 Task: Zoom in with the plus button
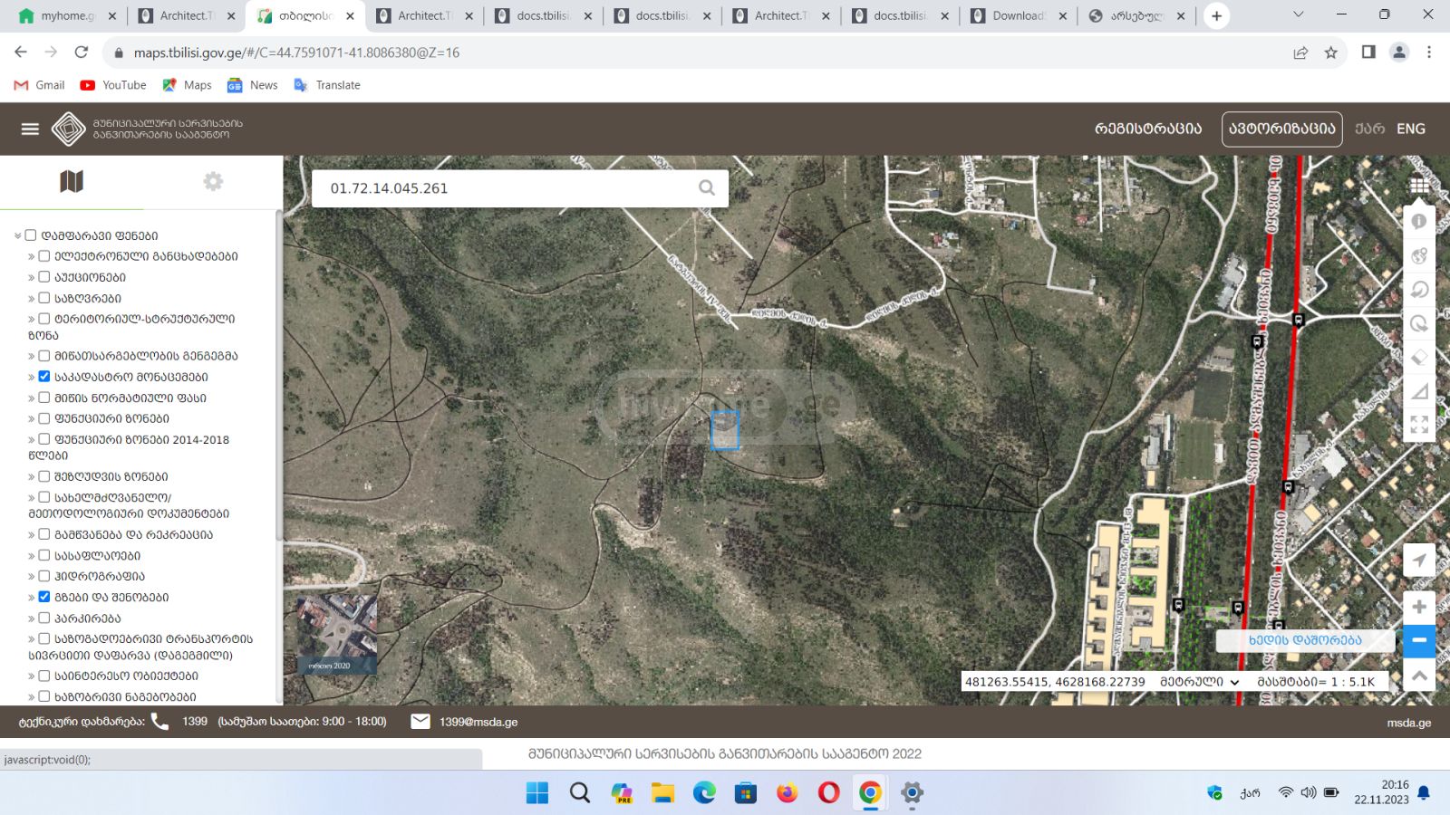1419,607
